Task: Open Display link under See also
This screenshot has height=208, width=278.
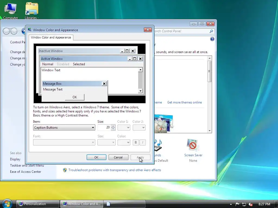Action: [x=15, y=159]
